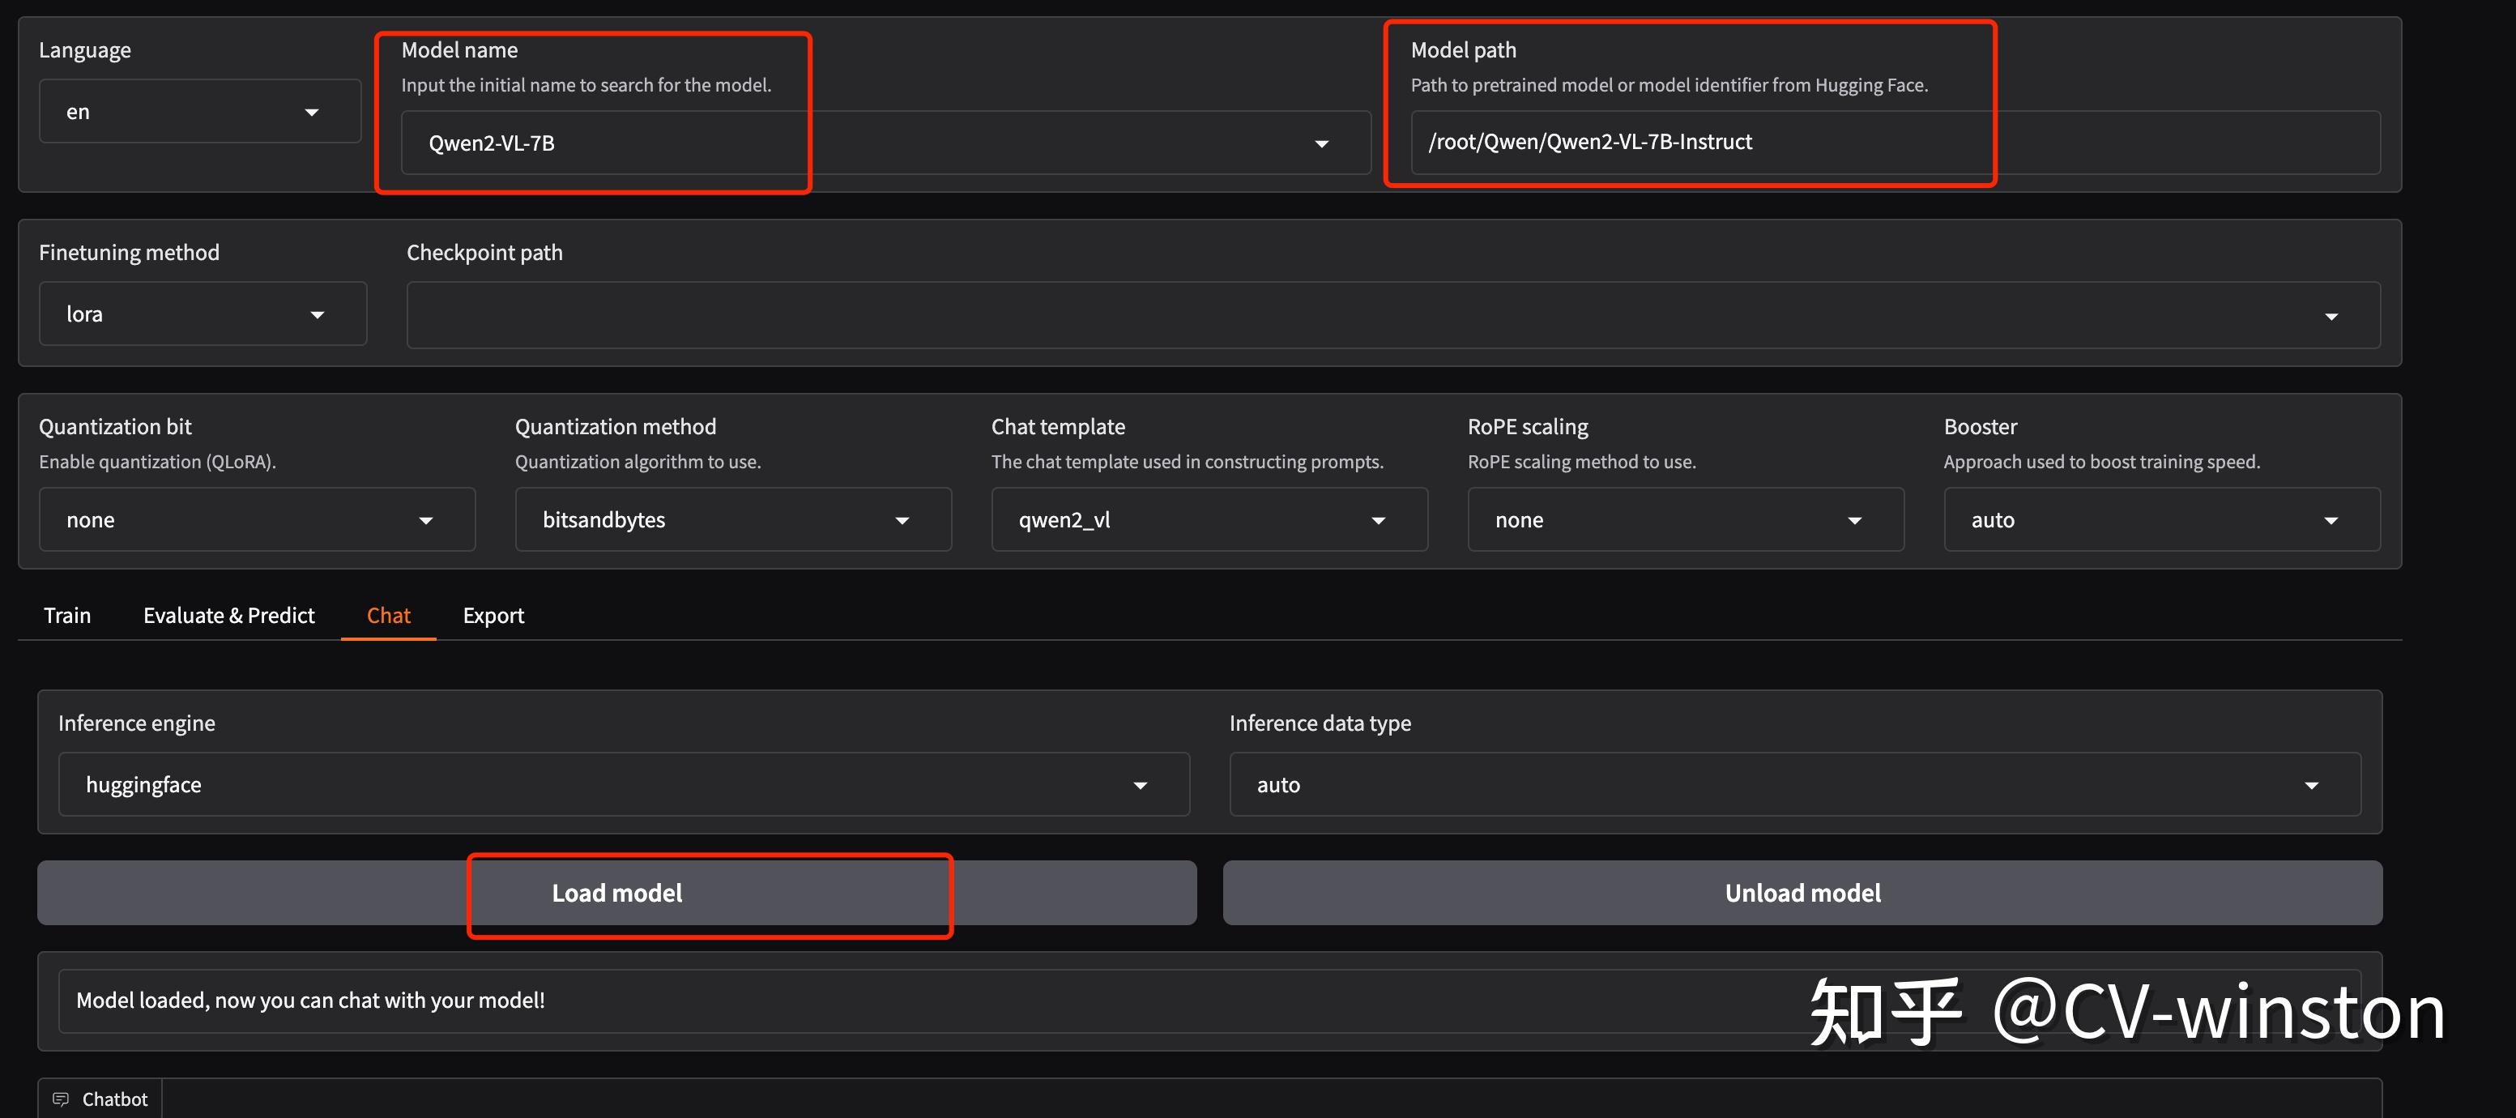Expand the Checkpoint path dropdown
The width and height of the screenshot is (2516, 1118).
tap(2330, 316)
